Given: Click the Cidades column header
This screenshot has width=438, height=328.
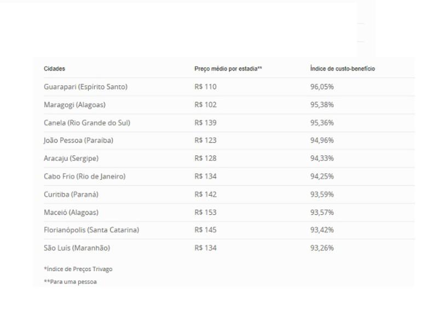Looking at the screenshot, I should (54, 69).
